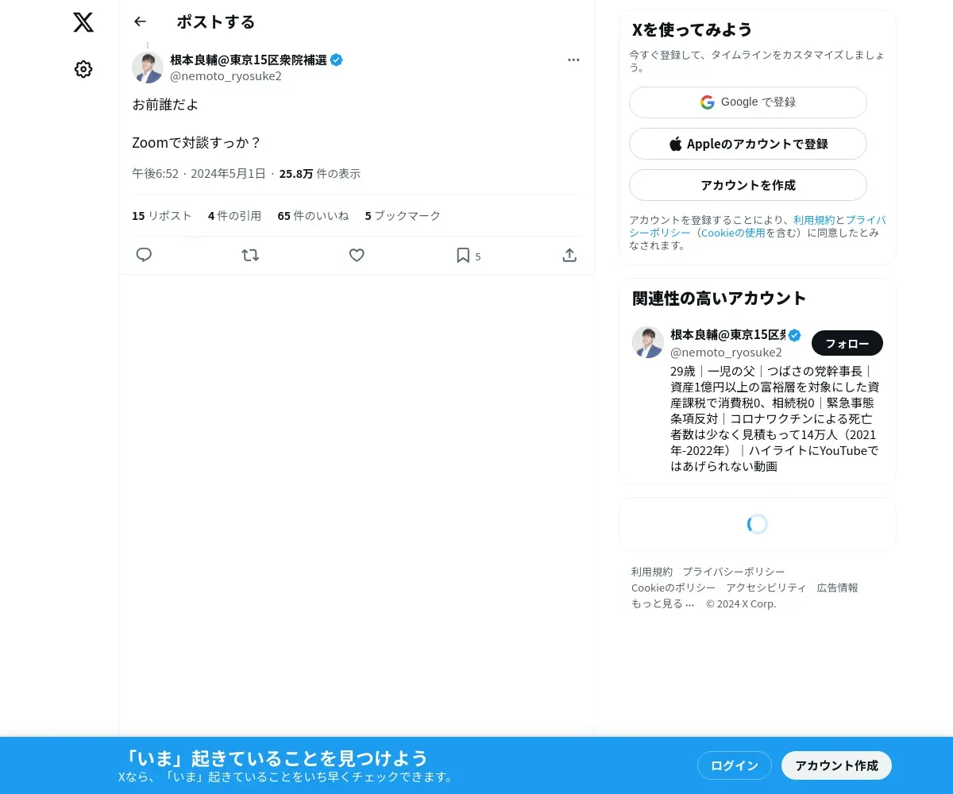The image size is (953, 794).
Task: Click the repost arrows icon
Action: [x=250, y=255]
